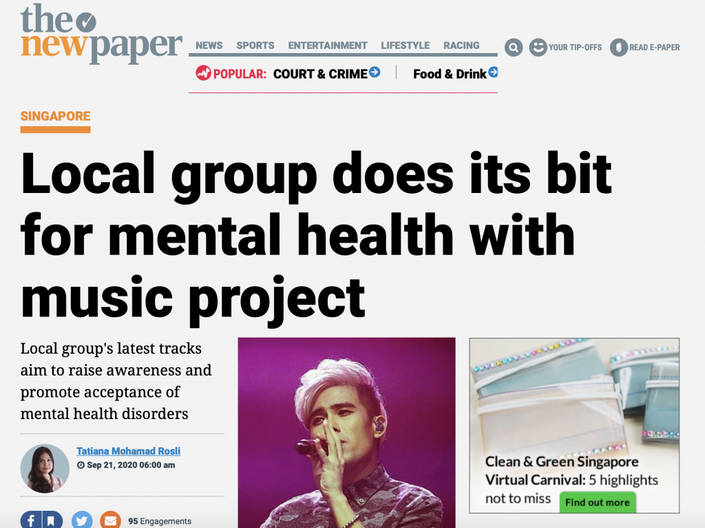Open the Racing menu item
Screen dimensions: 705x528
click(x=461, y=45)
